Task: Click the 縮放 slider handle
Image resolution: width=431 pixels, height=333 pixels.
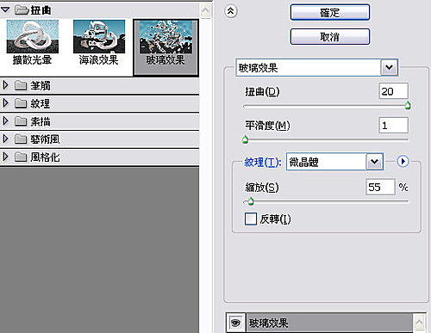Action: (251, 201)
